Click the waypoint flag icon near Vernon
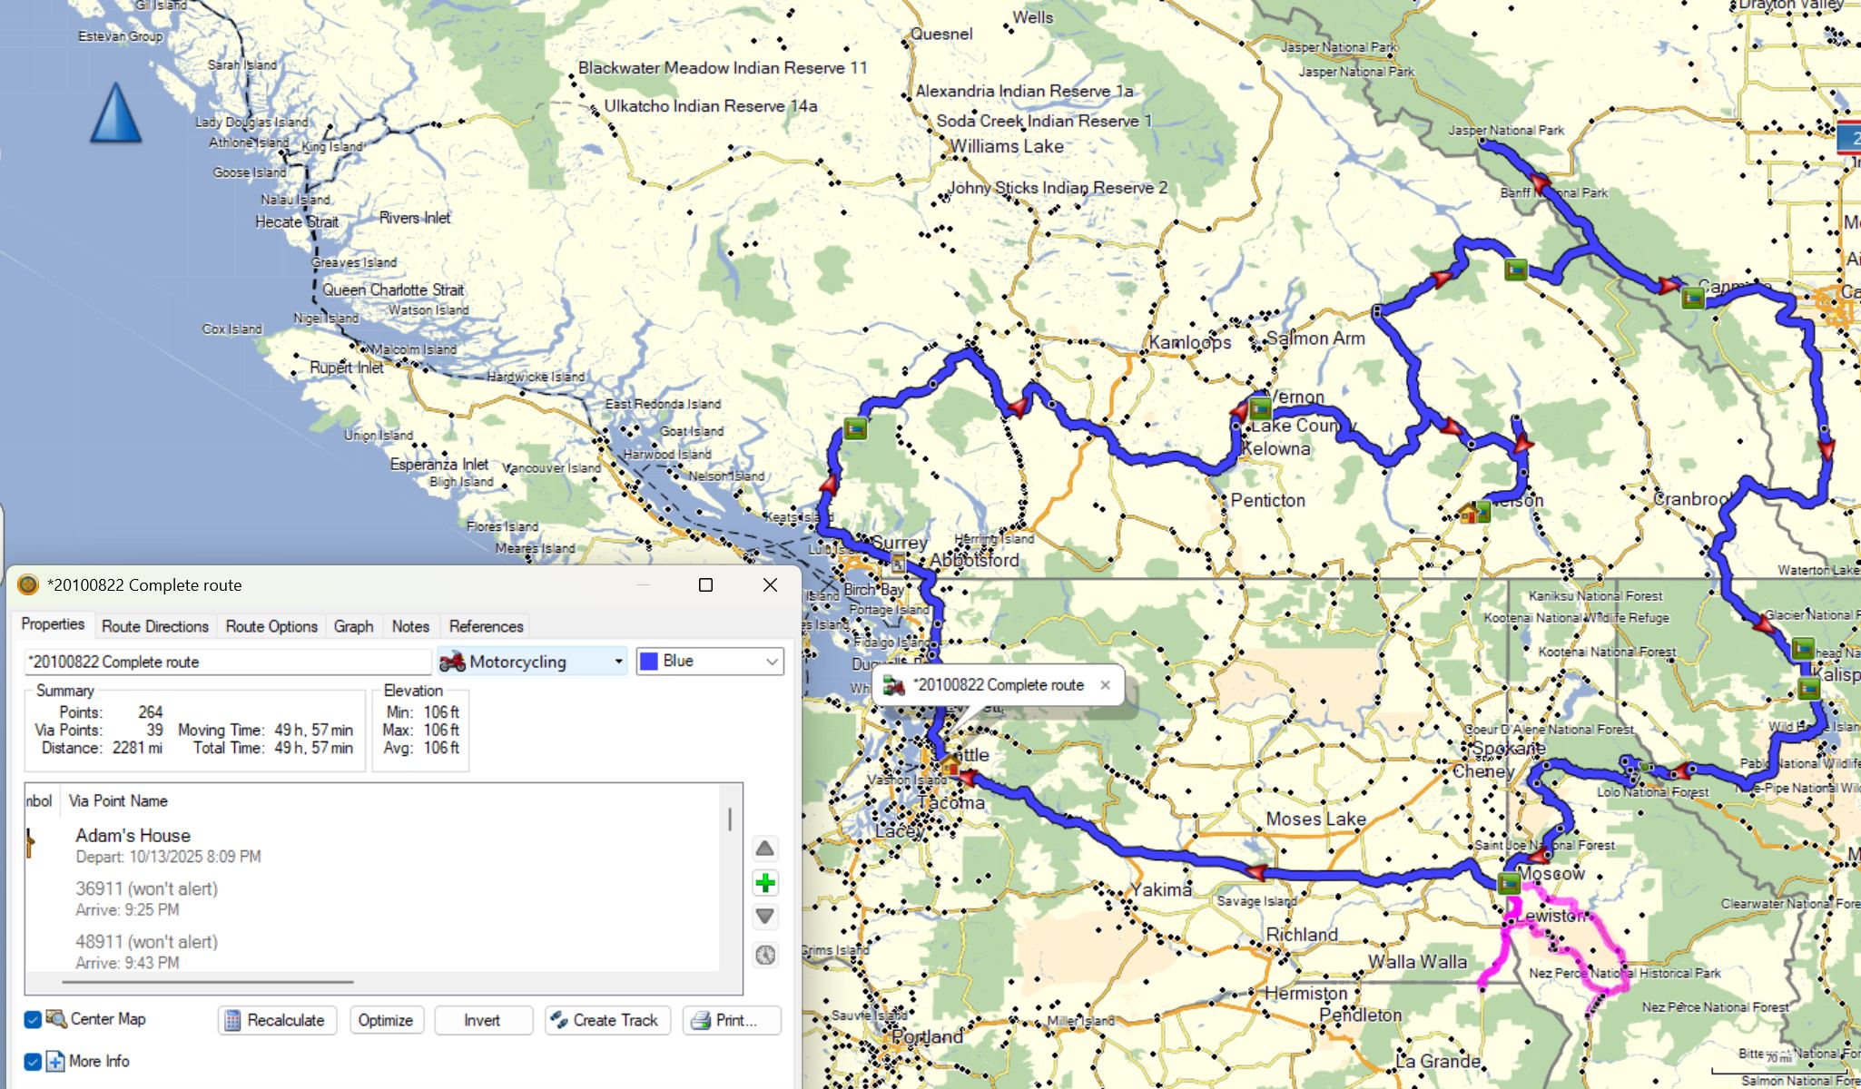Screen dimensions: 1861x1089 (1259, 407)
